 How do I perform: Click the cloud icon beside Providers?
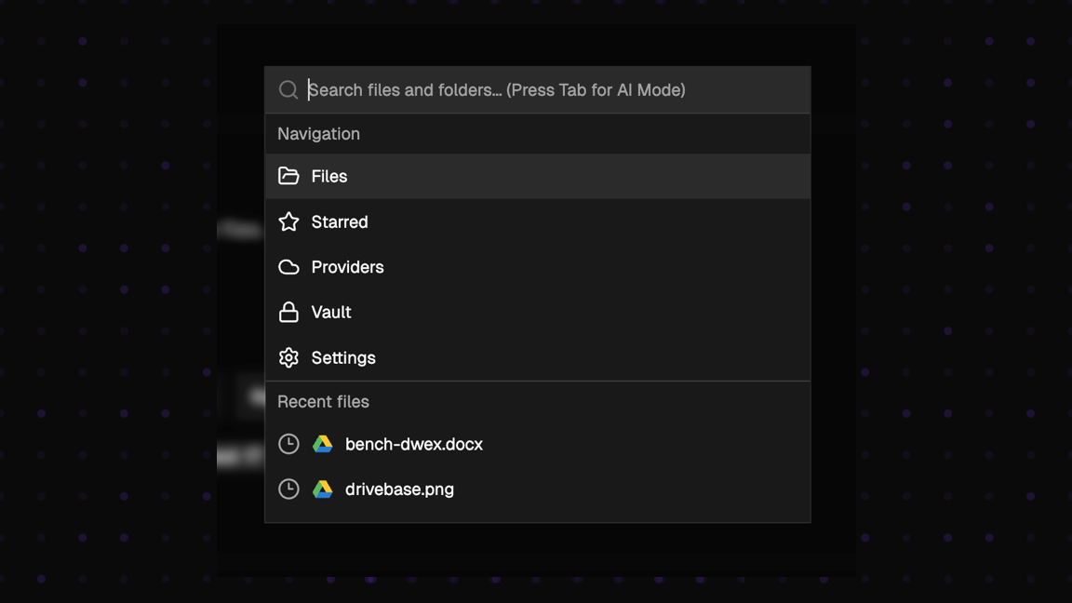pos(288,267)
